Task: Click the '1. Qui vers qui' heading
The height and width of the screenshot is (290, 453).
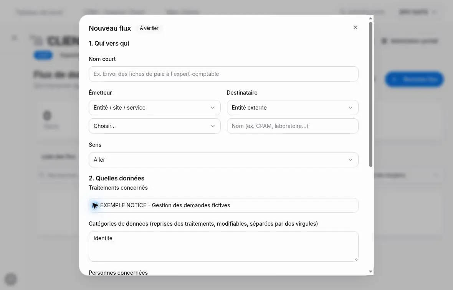Action: tap(109, 44)
